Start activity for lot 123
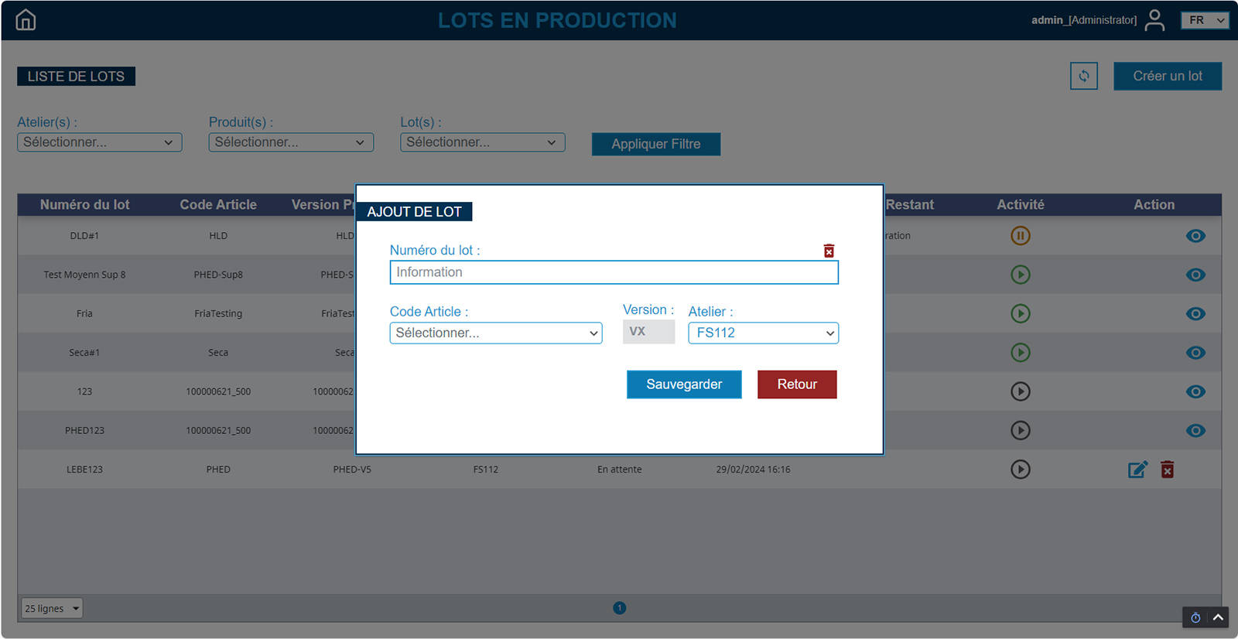The height and width of the screenshot is (639, 1238). point(1021,391)
